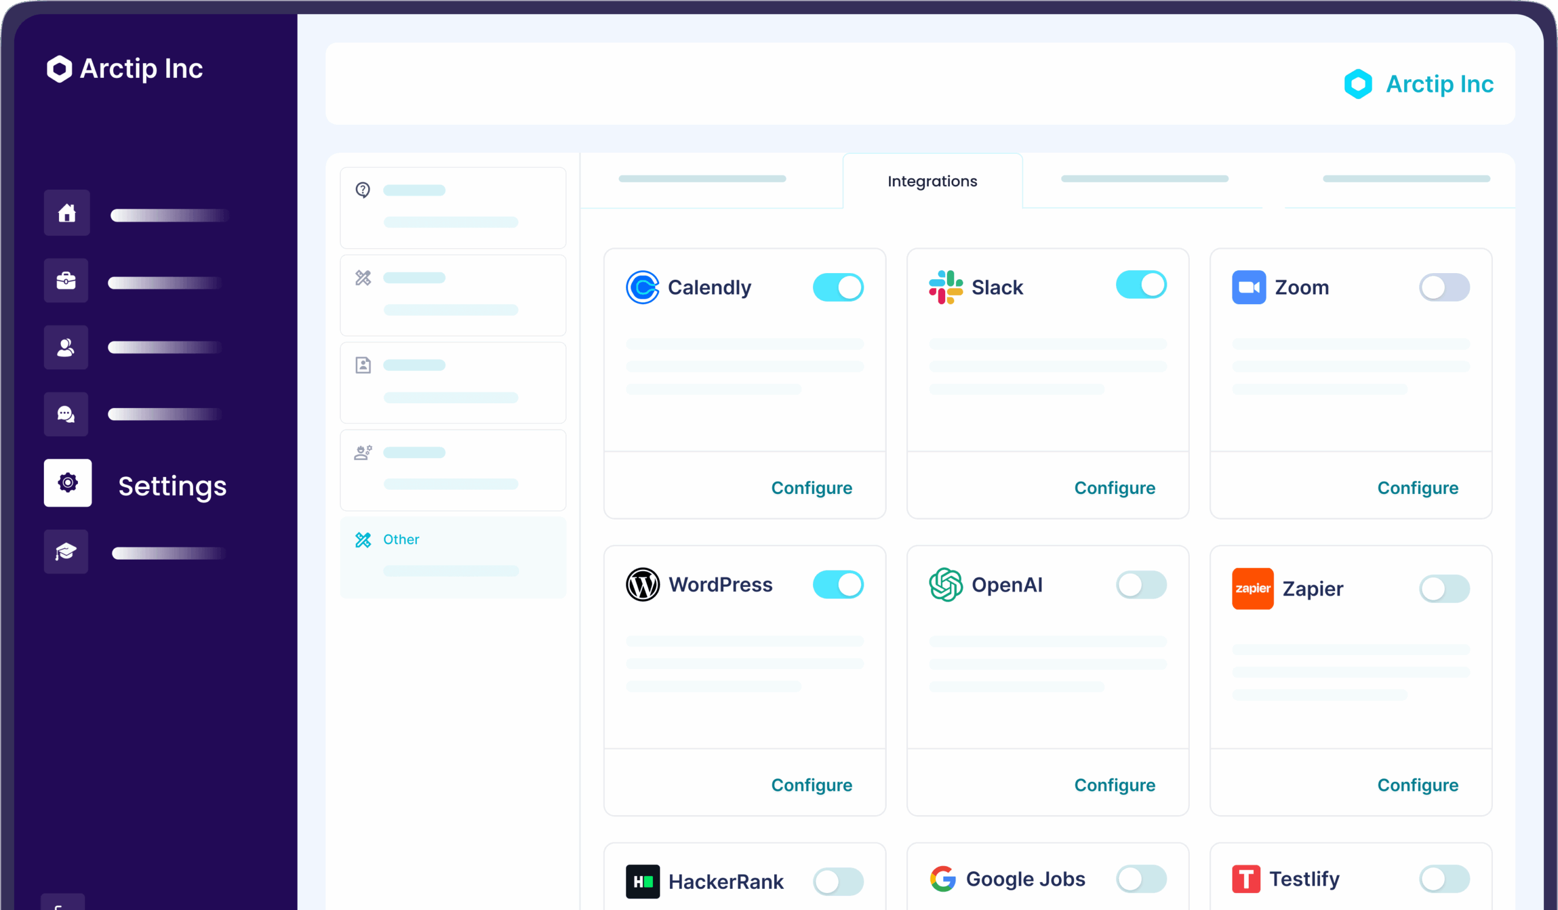Open the briefcase jobs icon
This screenshot has height=910, width=1558.
[66, 281]
